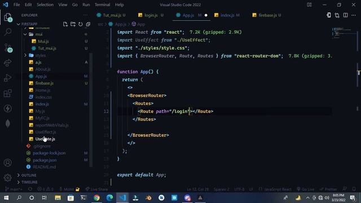Click the Windows Start button
This screenshot has height=203, width=361.
6,198
